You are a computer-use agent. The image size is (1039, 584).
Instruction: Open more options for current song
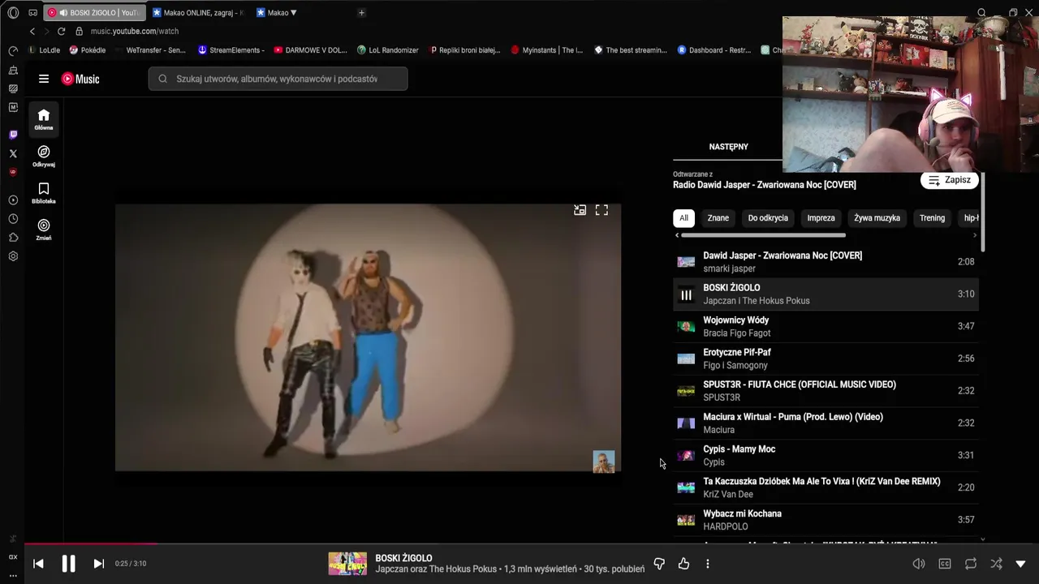coord(708,564)
